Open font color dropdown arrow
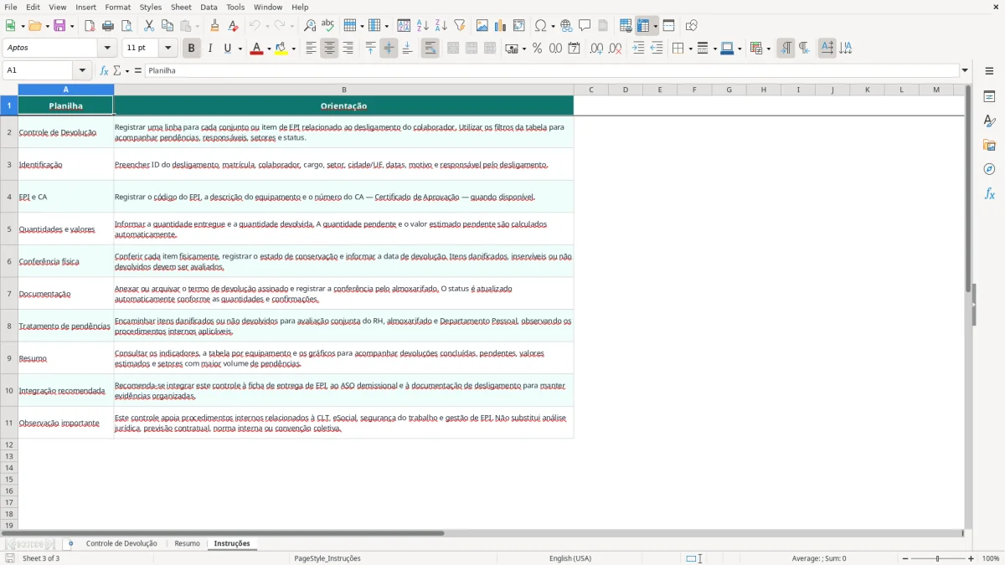Viewport: 1005px width, 565px height. [x=269, y=49]
